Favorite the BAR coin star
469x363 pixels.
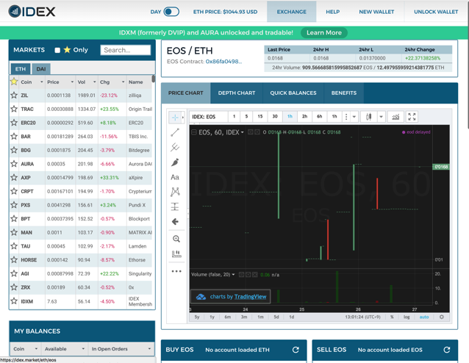(x=14, y=137)
